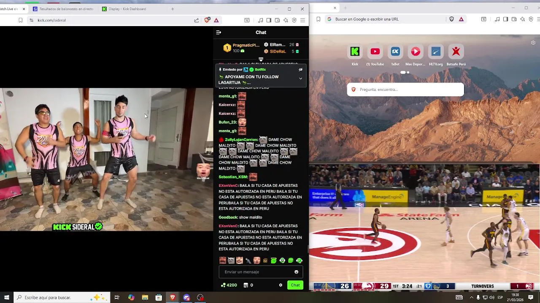Open Leo AI sparkle icon in left window
This screenshot has width=540, height=303.
click(286, 20)
